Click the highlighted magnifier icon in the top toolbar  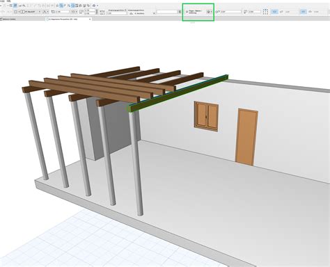click(x=61, y=6)
